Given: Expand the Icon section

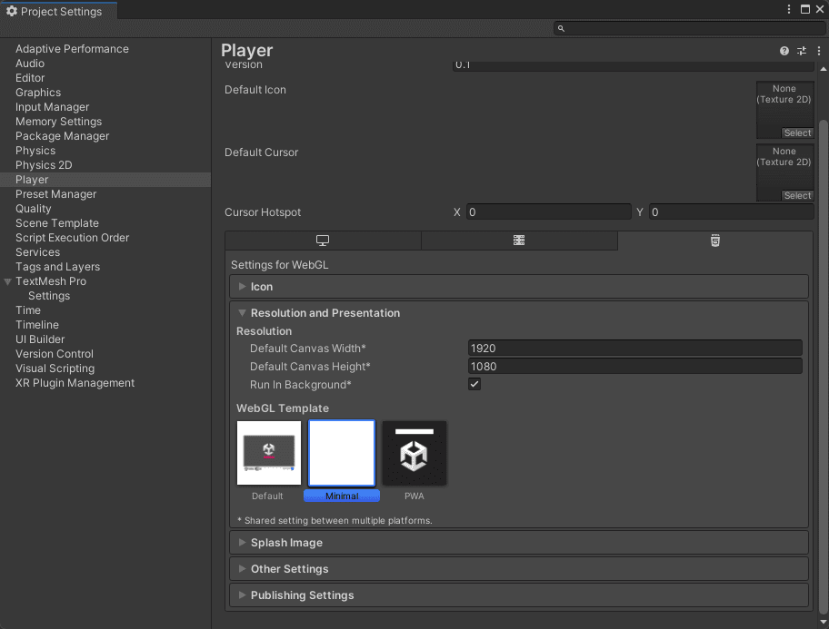Looking at the screenshot, I should tap(519, 287).
